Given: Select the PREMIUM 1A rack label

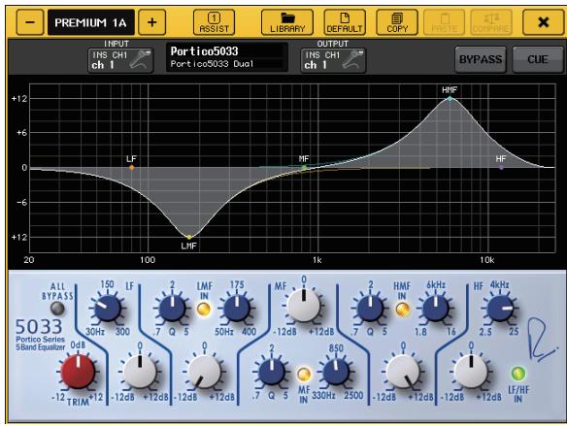Looking at the screenshot, I should [x=90, y=22].
